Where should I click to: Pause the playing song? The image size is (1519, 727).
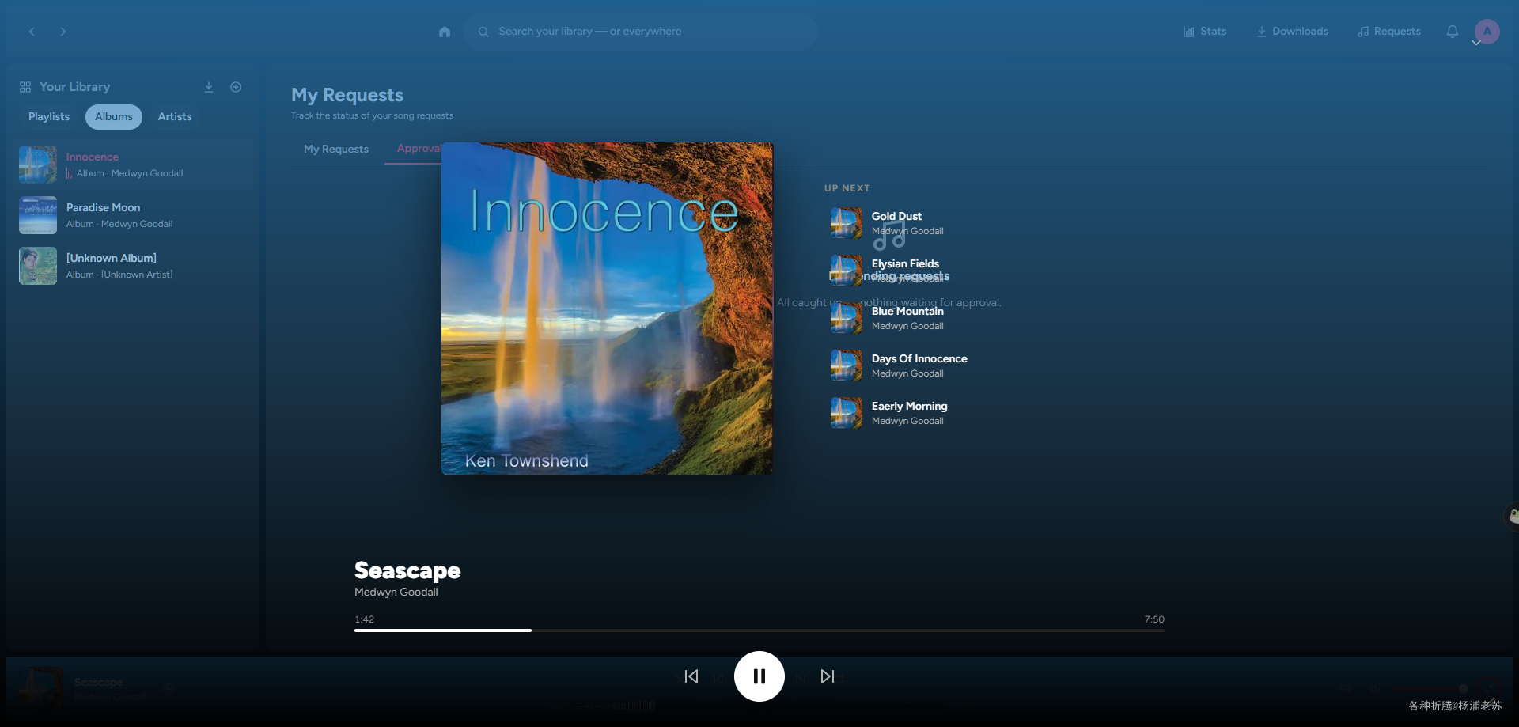(759, 676)
